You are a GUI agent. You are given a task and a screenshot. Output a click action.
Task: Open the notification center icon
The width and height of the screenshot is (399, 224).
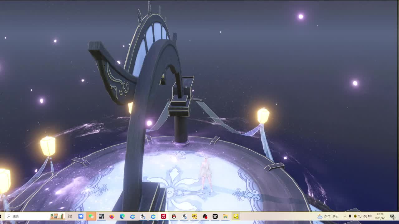tap(392, 217)
